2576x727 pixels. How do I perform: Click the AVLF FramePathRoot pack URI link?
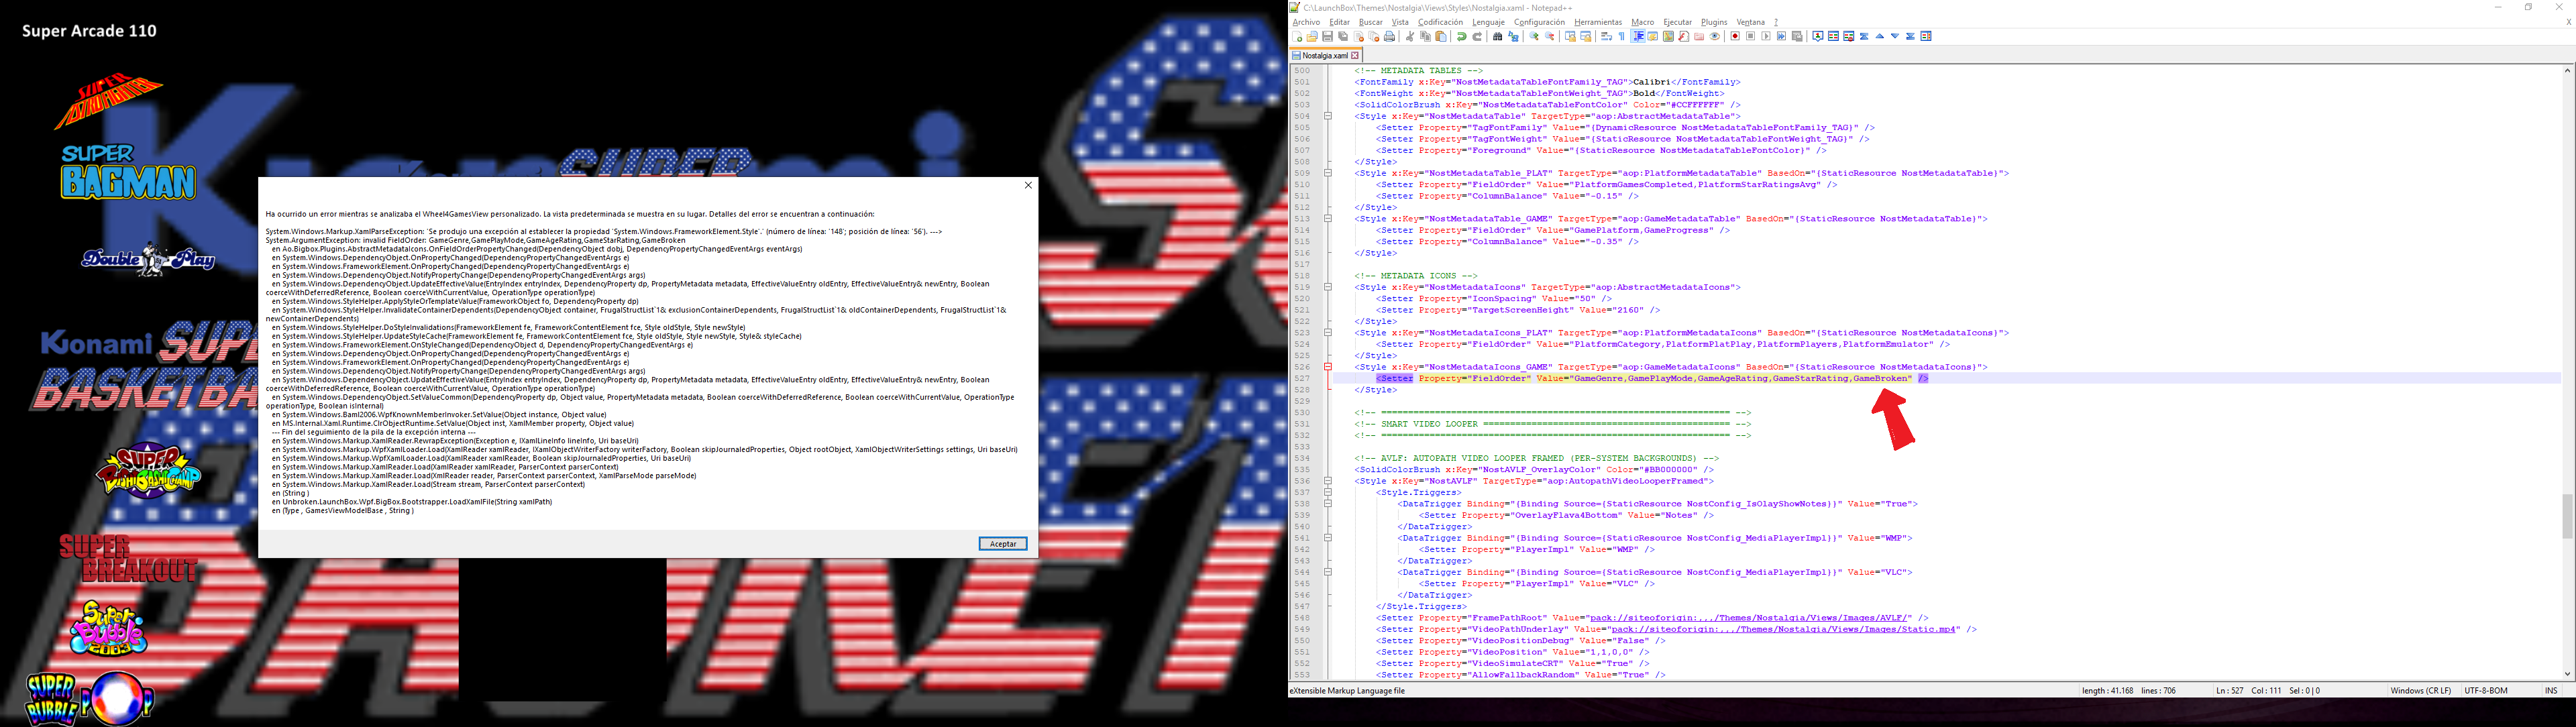(1750, 618)
